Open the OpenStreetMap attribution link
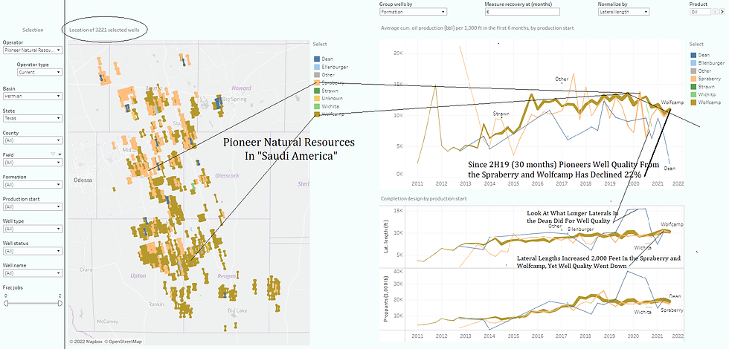Viewport: 729px width, 349px height. click(x=122, y=342)
